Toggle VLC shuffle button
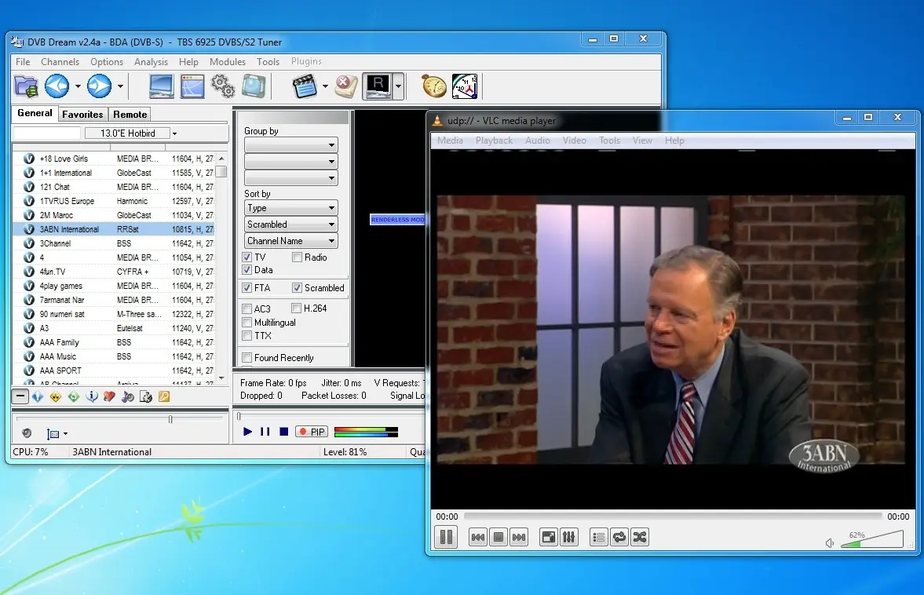The height and width of the screenshot is (595, 924). [x=639, y=537]
